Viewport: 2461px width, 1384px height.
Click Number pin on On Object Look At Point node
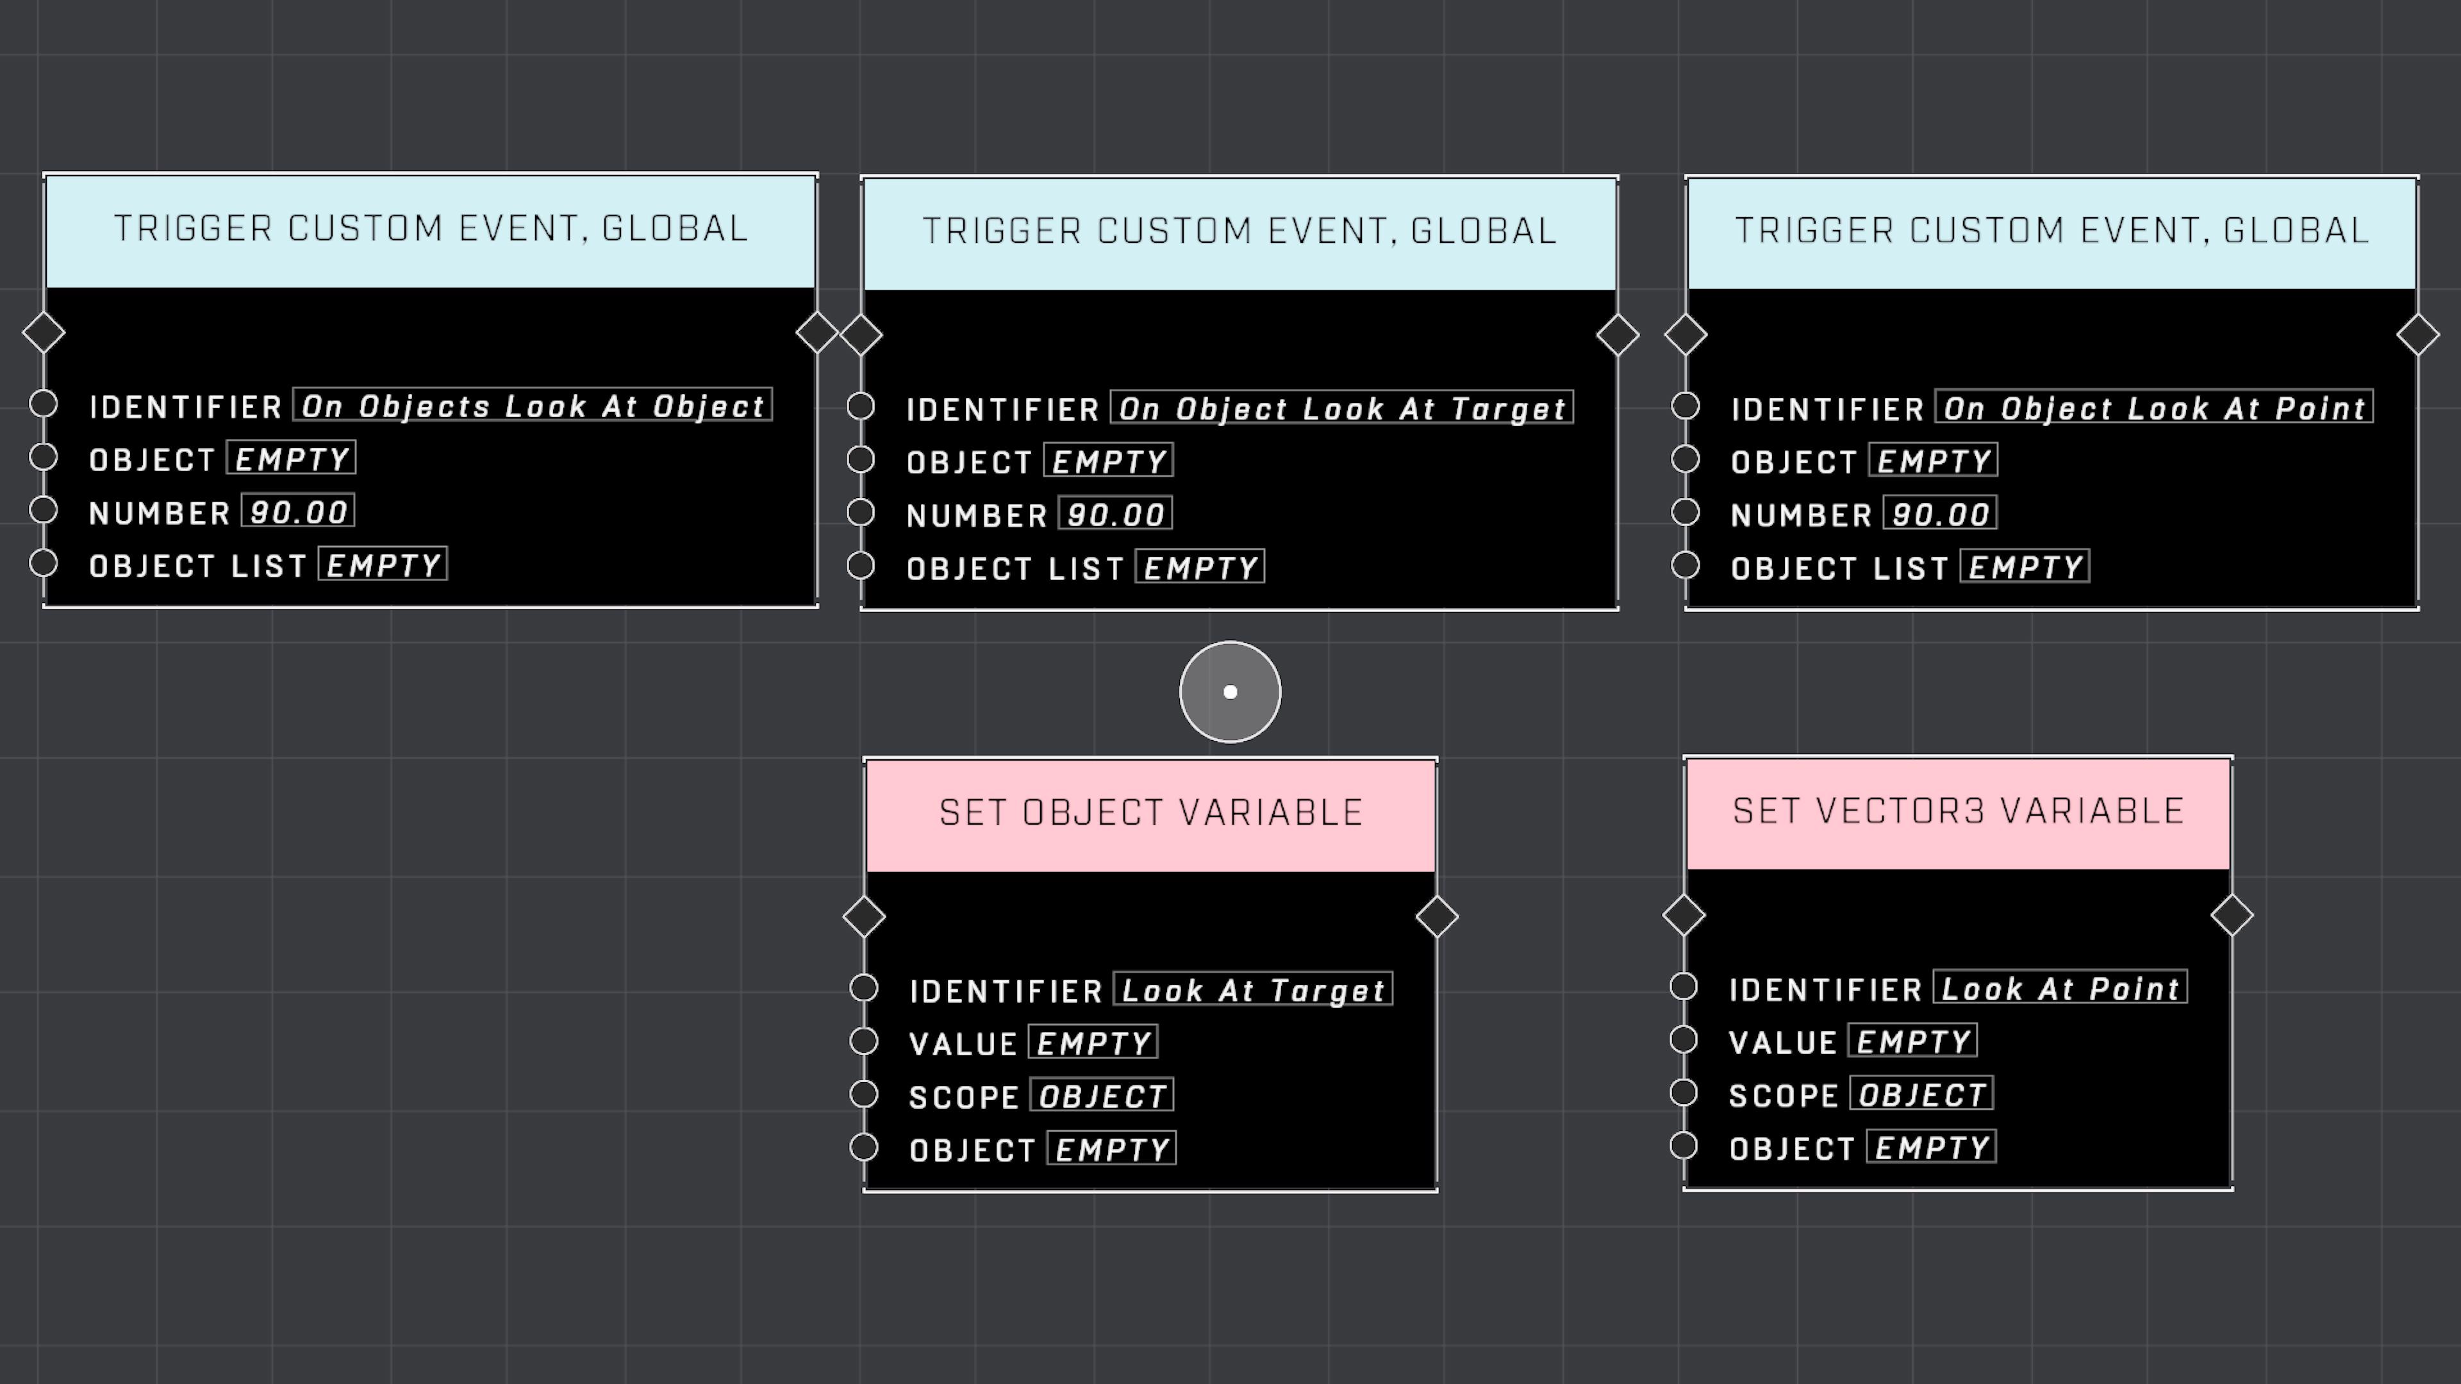click(x=1686, y=512)
